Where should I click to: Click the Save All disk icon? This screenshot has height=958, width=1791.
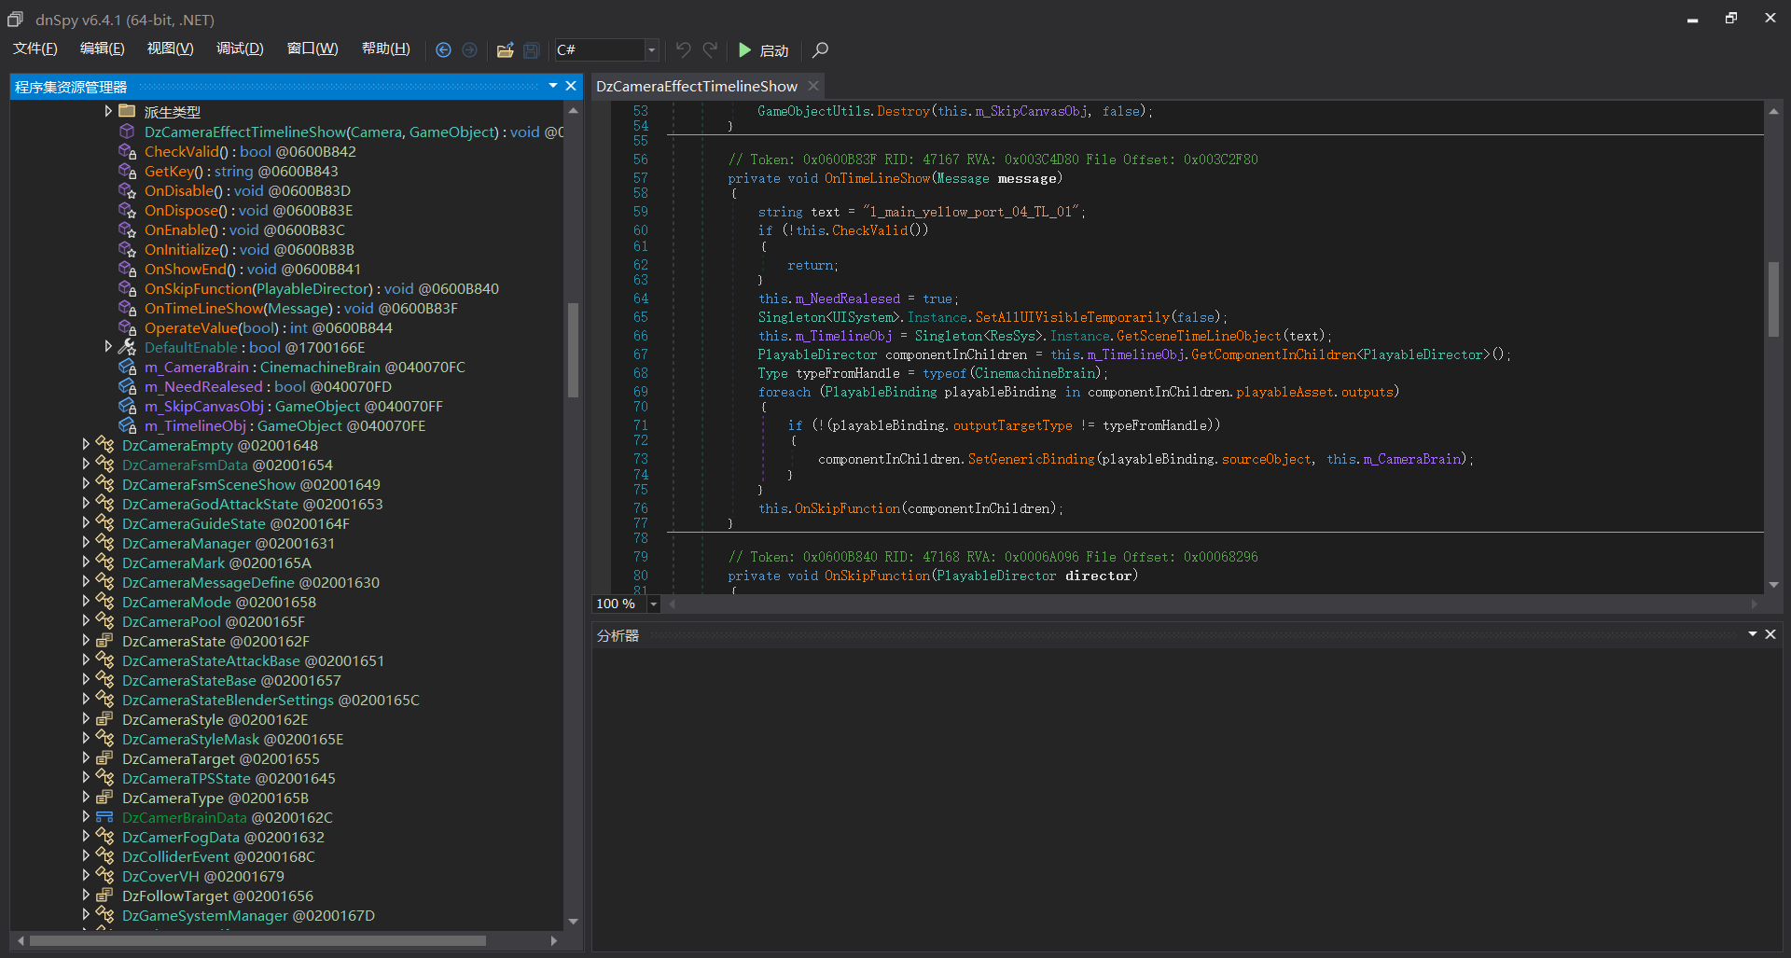click(x=531, y=50)
